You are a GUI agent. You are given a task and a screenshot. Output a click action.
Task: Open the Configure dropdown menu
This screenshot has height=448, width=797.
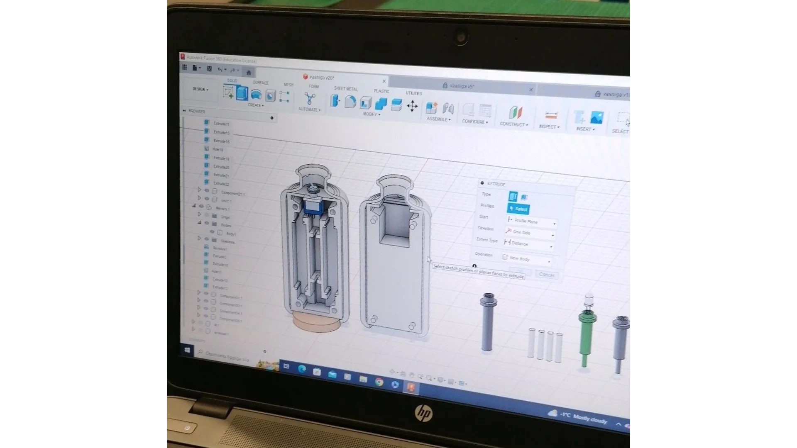click(x=475, y=122)
